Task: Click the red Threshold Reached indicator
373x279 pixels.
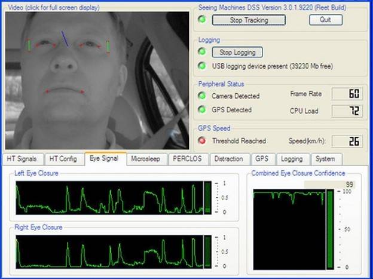Action: (203, 141)
